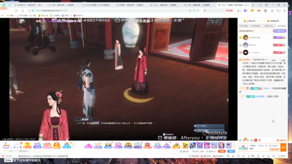Select the 今日贡献 ranking tab
Image resolution: width=292 pixels, height=164 pixels.
pyautogui.click(x=243, y=26)
